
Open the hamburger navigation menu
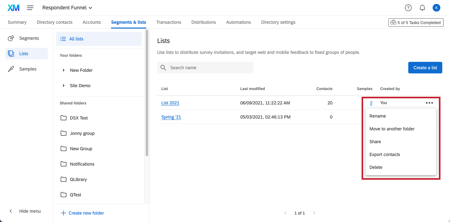point(30,8)
